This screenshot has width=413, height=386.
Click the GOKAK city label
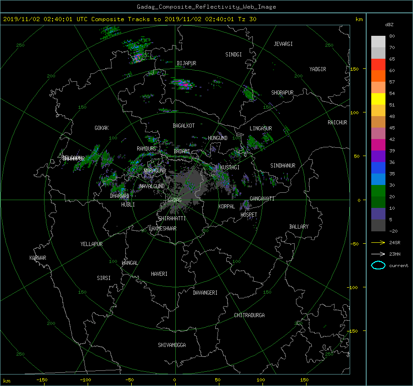102,128
